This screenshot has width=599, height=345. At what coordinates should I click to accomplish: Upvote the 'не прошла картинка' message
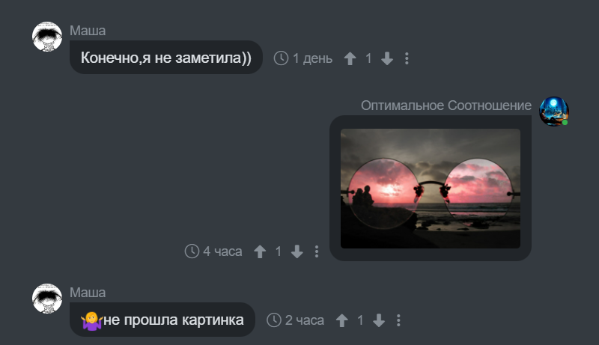coord(342,320)
